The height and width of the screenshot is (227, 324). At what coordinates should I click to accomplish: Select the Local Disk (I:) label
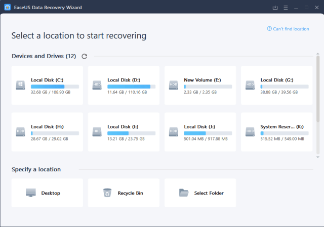(123, 127)
